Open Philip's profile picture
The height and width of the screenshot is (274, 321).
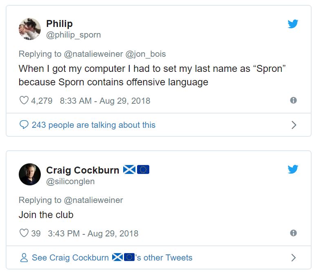[x=30, y=29]
